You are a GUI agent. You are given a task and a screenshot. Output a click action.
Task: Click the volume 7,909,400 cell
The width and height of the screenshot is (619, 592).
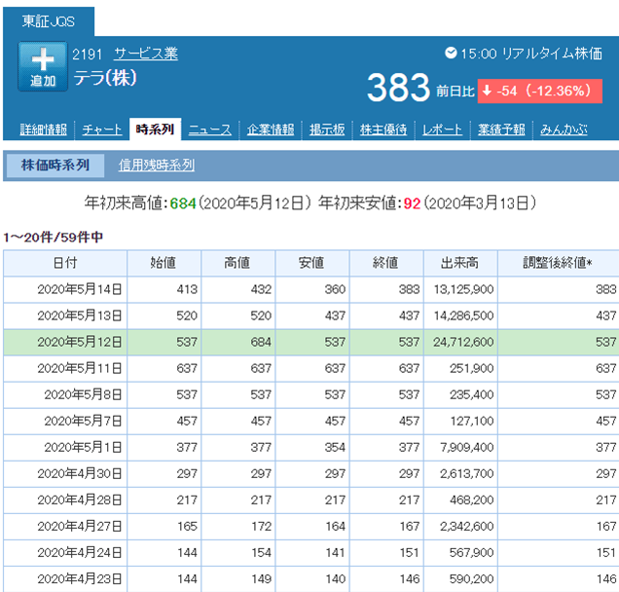460,448
